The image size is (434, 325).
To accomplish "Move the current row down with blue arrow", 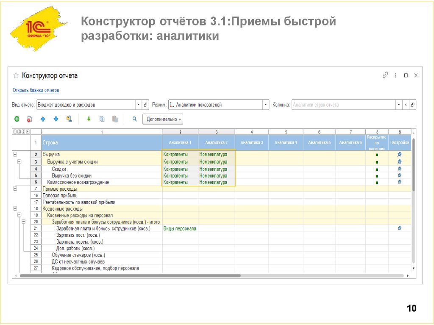I will click(56, 119).
